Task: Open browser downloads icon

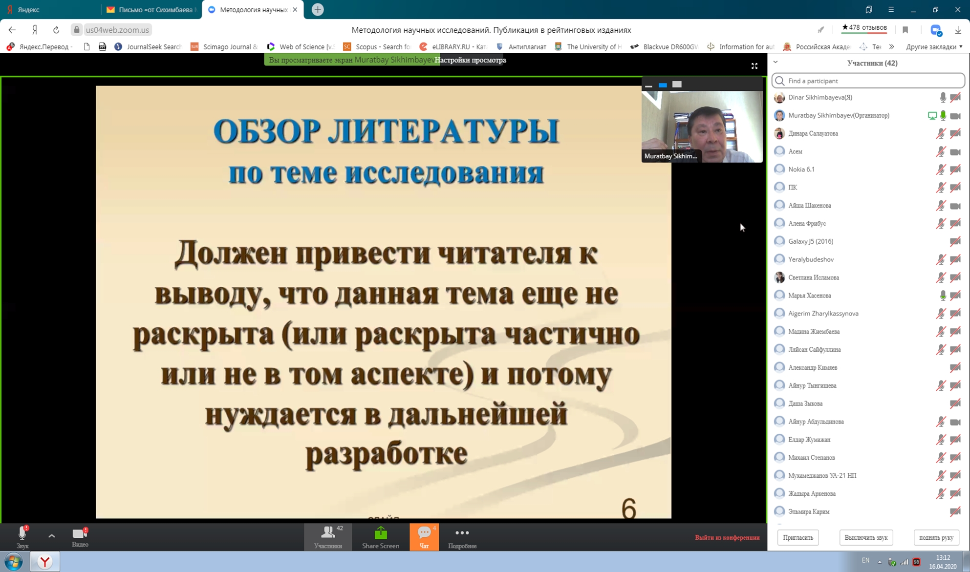Action: point(958,30)
